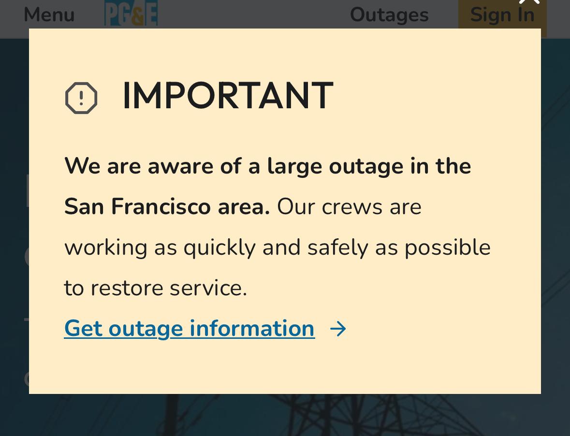The width and height of the screenshot is (570, 436).
Task: Click the dimmed backdrop right of the alert
Action: tap(555, 218)
